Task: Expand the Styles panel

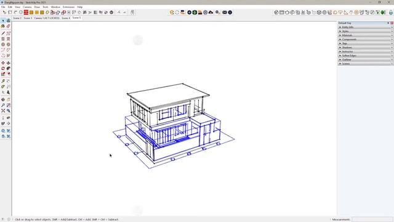Action: [x=365, y=31]
